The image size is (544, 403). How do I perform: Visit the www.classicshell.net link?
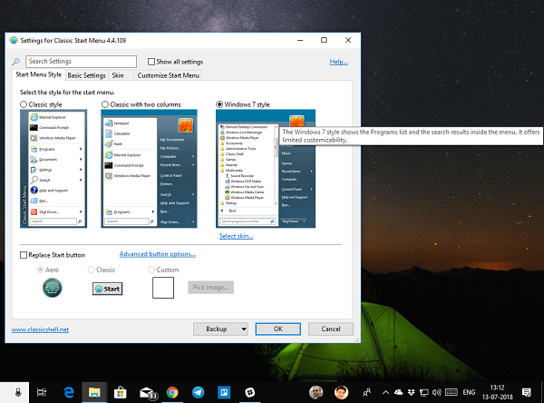click(40, 329)
